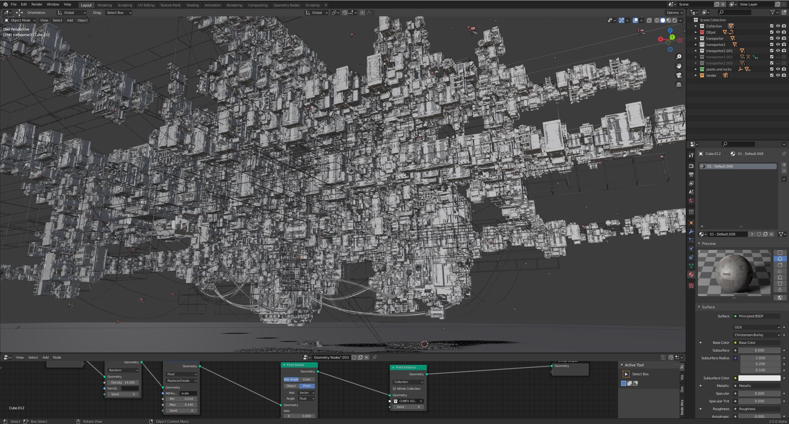Open the node editor Add menu
Screen dimensions: 789x424
click(45, 357)
